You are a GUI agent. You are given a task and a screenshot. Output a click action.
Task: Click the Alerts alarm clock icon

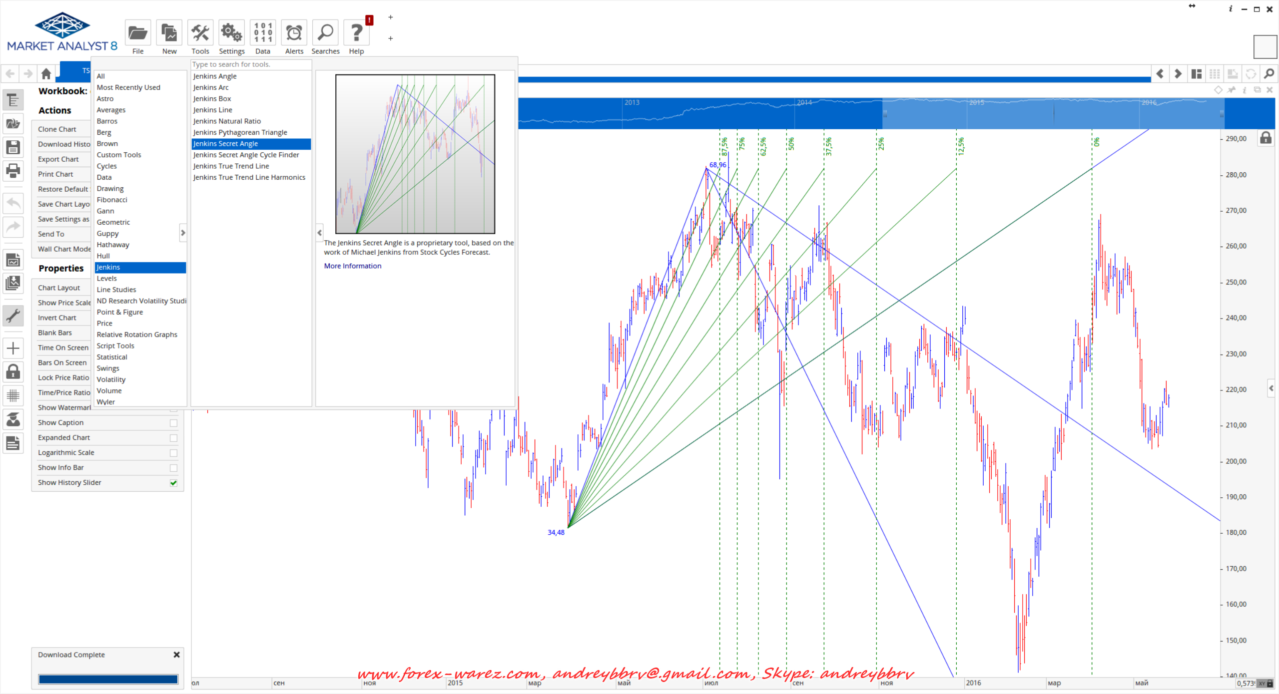[x=294, y=33]
